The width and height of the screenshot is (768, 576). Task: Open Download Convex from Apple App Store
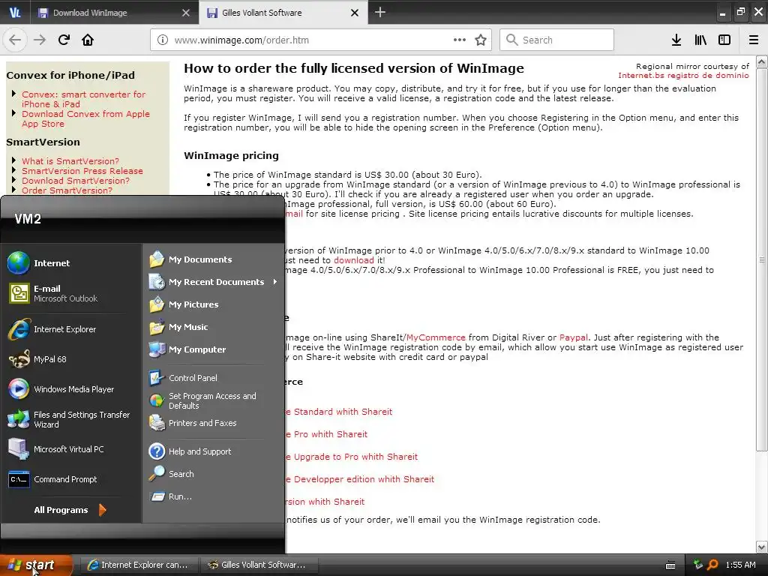(85, 118)
